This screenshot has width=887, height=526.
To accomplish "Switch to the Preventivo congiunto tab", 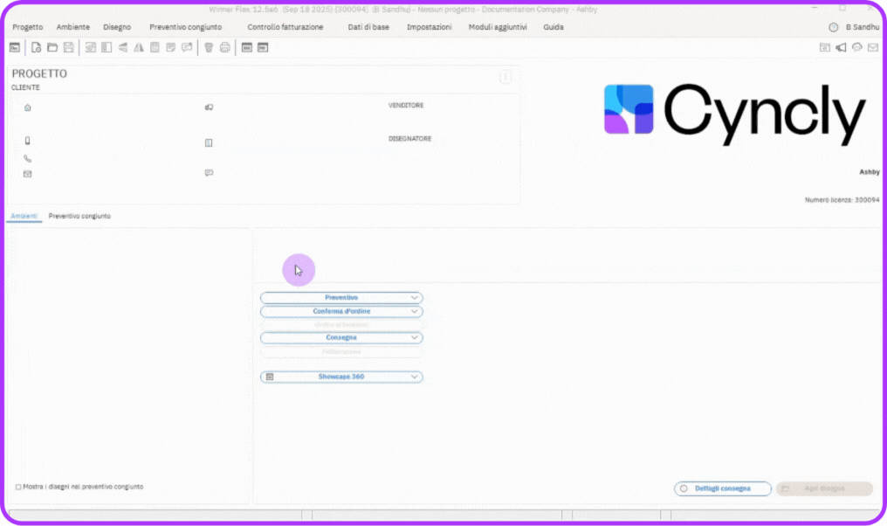I will pos(79,216).
